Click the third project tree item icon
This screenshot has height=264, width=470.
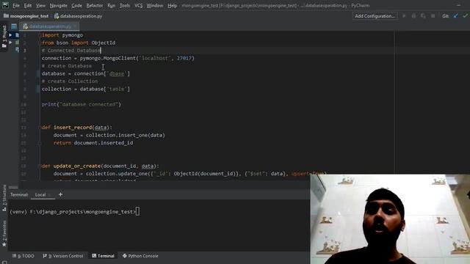pos(17,50)
